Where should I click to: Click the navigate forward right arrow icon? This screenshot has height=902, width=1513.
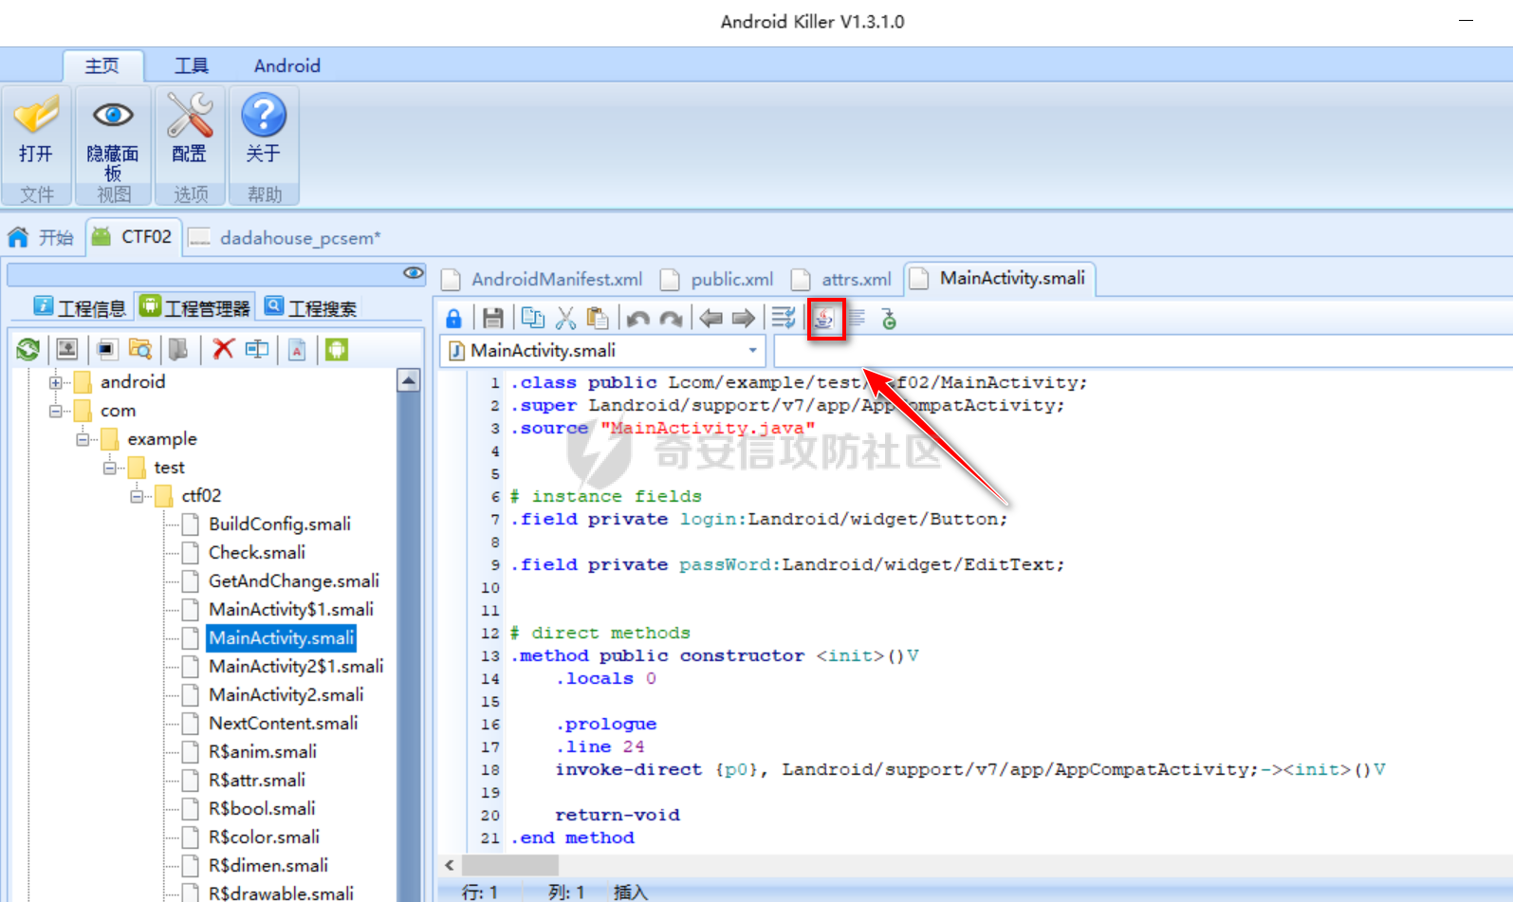click(744, 318)
